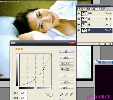This screenshot has height=100, width=113.
Task: Open the channels panel options menu
Action: tap(111, 6)
